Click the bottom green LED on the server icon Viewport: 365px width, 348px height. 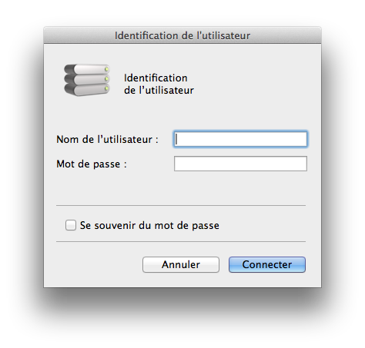click(107, 88)
